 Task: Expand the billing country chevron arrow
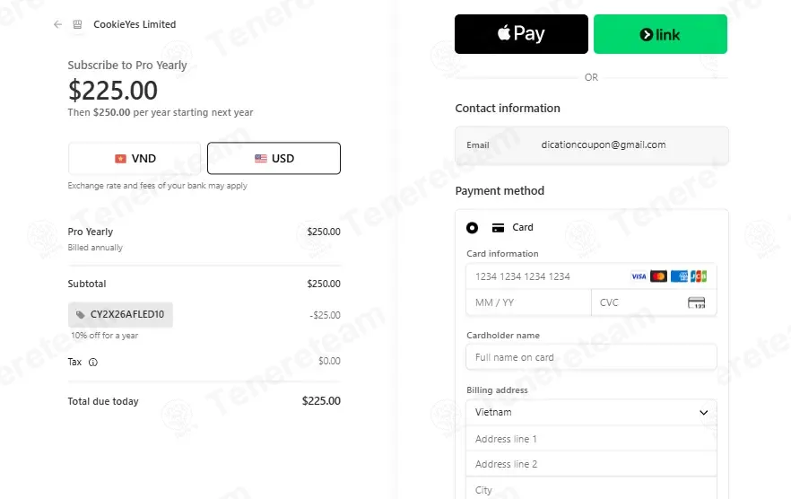[704, 413]
